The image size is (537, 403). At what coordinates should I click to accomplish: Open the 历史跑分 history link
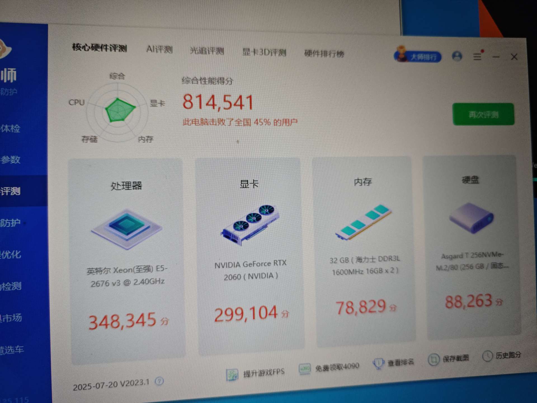coord(508,355)
